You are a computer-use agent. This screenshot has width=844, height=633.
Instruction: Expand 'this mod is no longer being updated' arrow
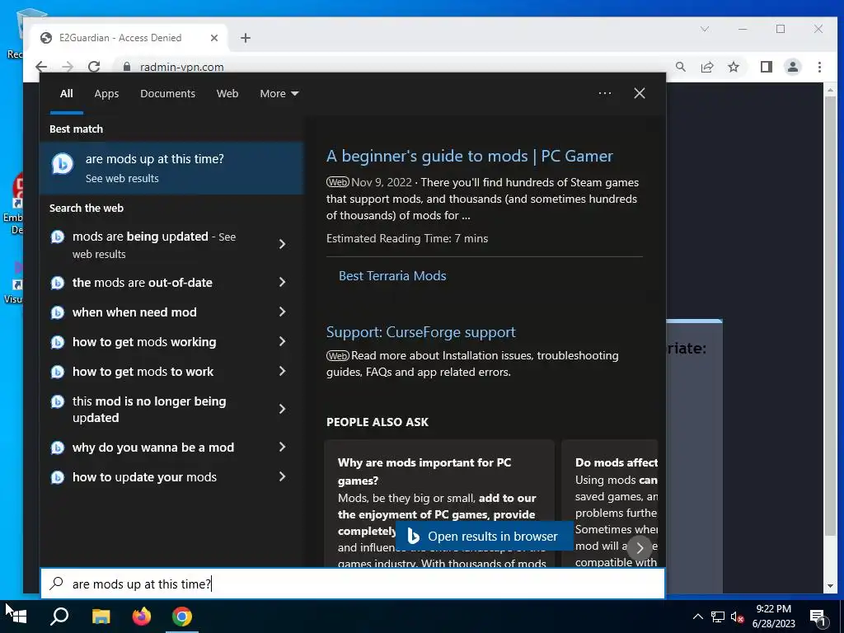pyautogui.click(x=282, y=409)
